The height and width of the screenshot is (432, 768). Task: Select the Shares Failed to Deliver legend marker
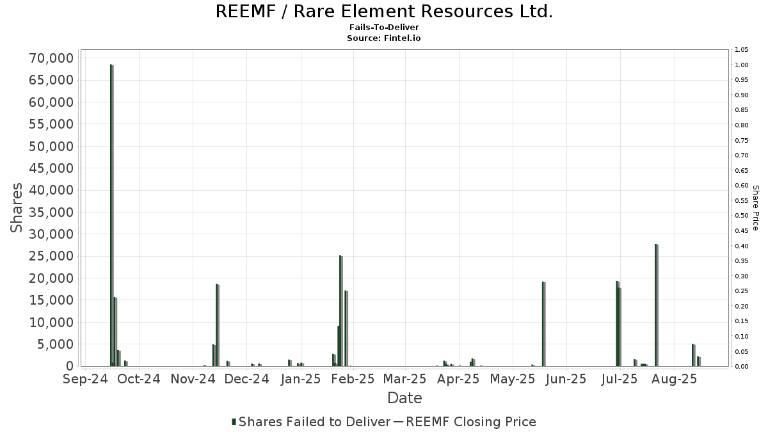click(x=234, y=422)
